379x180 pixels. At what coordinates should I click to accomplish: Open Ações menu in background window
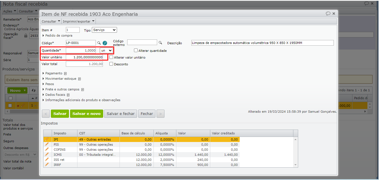click(10, 11)
